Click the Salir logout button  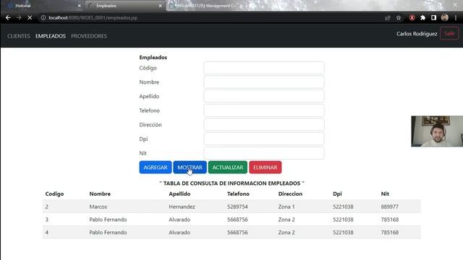[449, 33]
